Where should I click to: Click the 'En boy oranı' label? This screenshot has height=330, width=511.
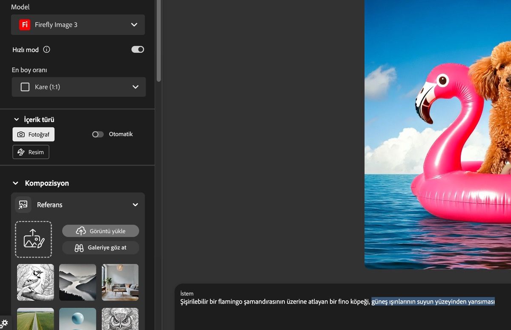tap(29, 70)
